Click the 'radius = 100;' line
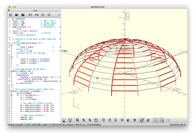Screen dimensions: 195x136 click(19, 23)
